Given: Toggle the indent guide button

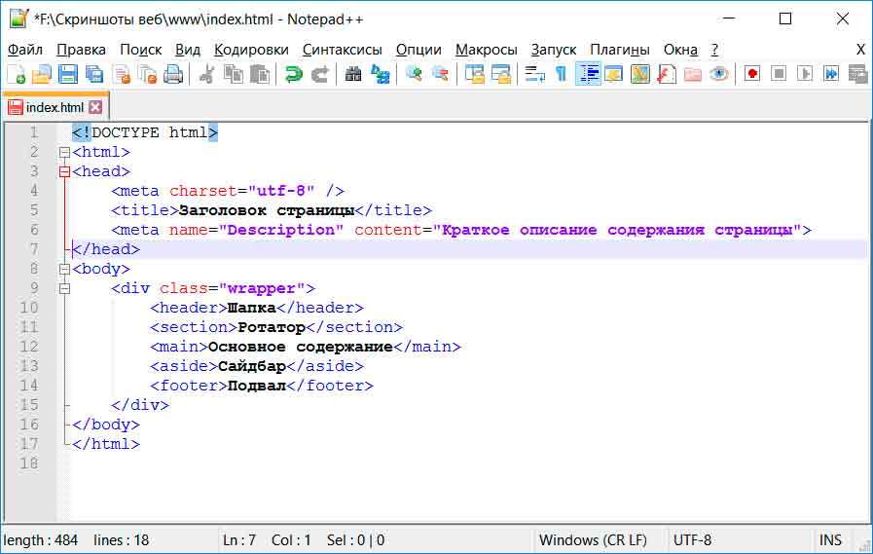Looking at the screenshot, I should pos(588,74).
